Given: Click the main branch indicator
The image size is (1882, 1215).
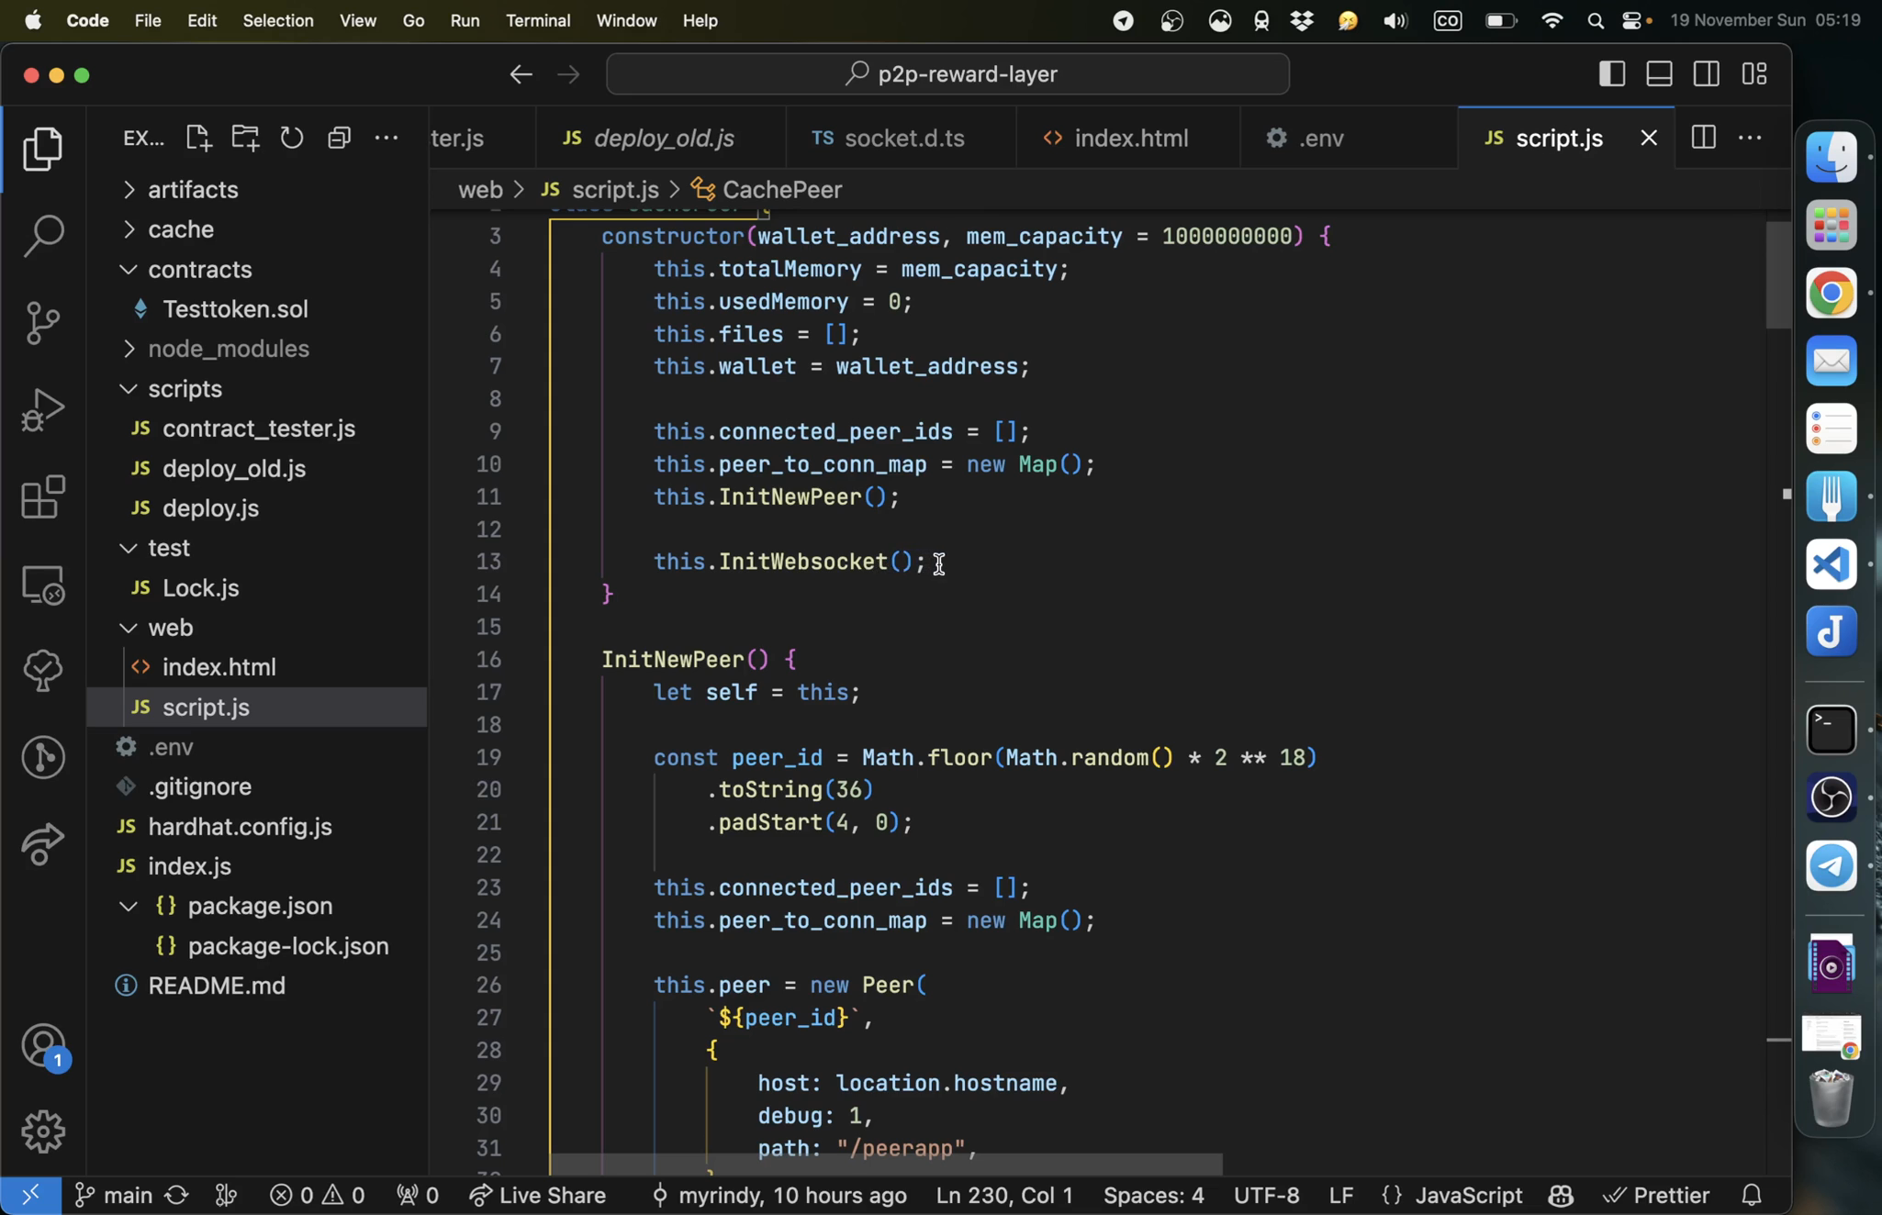Looking at the screenshot, I should pyautogui.click(x=114, y=1195).
